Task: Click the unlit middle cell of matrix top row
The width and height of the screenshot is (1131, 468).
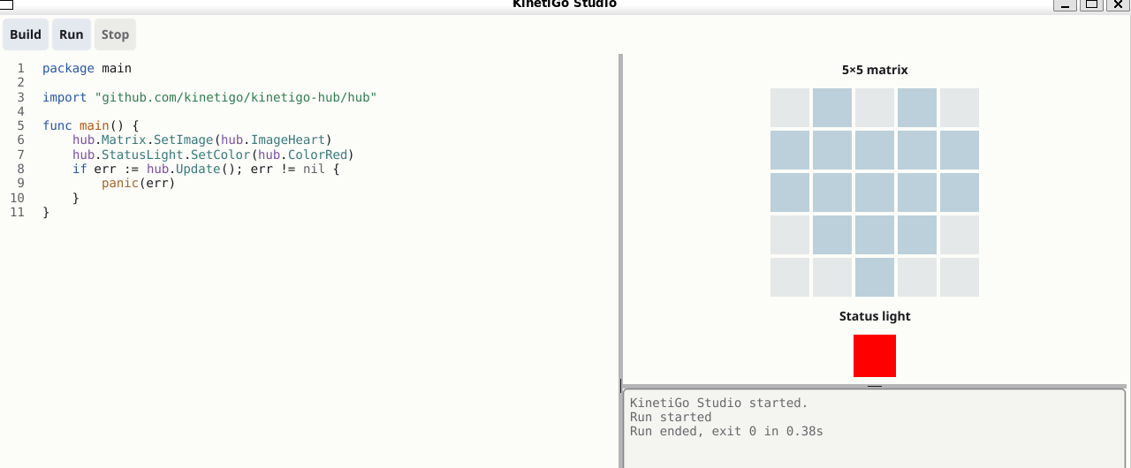Action: 875,108
